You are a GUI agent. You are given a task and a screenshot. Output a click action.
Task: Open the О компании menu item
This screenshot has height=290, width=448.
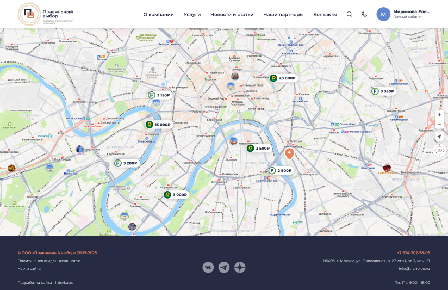coord(159,14)
